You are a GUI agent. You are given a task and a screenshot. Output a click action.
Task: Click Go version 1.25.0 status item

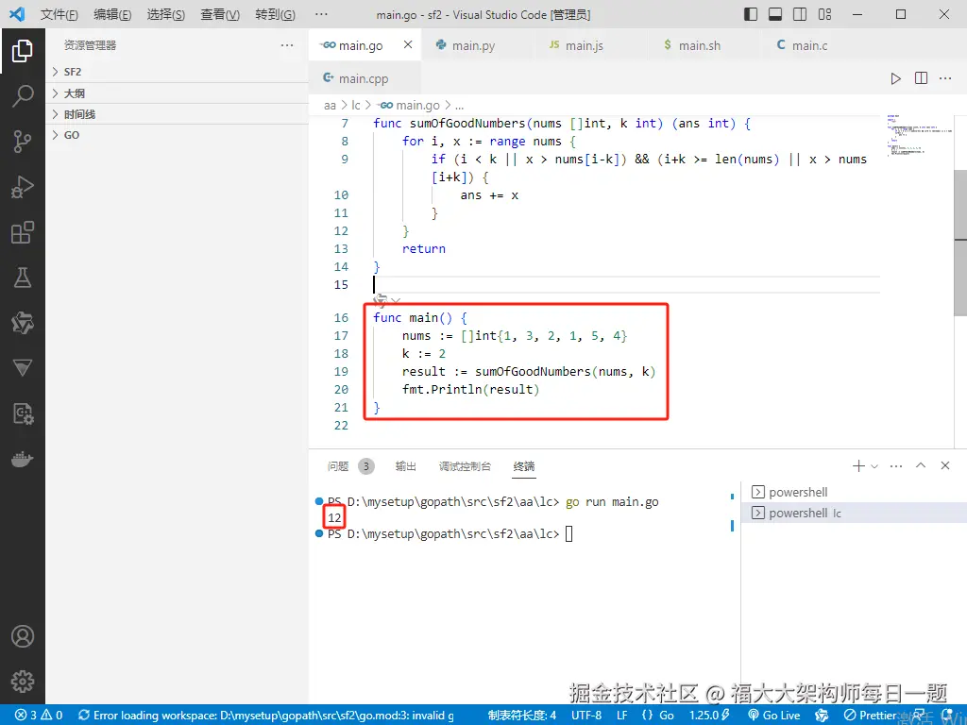point(710,716)
